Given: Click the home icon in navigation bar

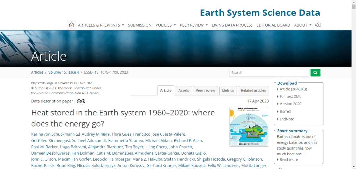Looking at the screenshot, I should 71,25.
